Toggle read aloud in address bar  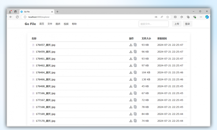pyautogui.click(x=162, y=17)
